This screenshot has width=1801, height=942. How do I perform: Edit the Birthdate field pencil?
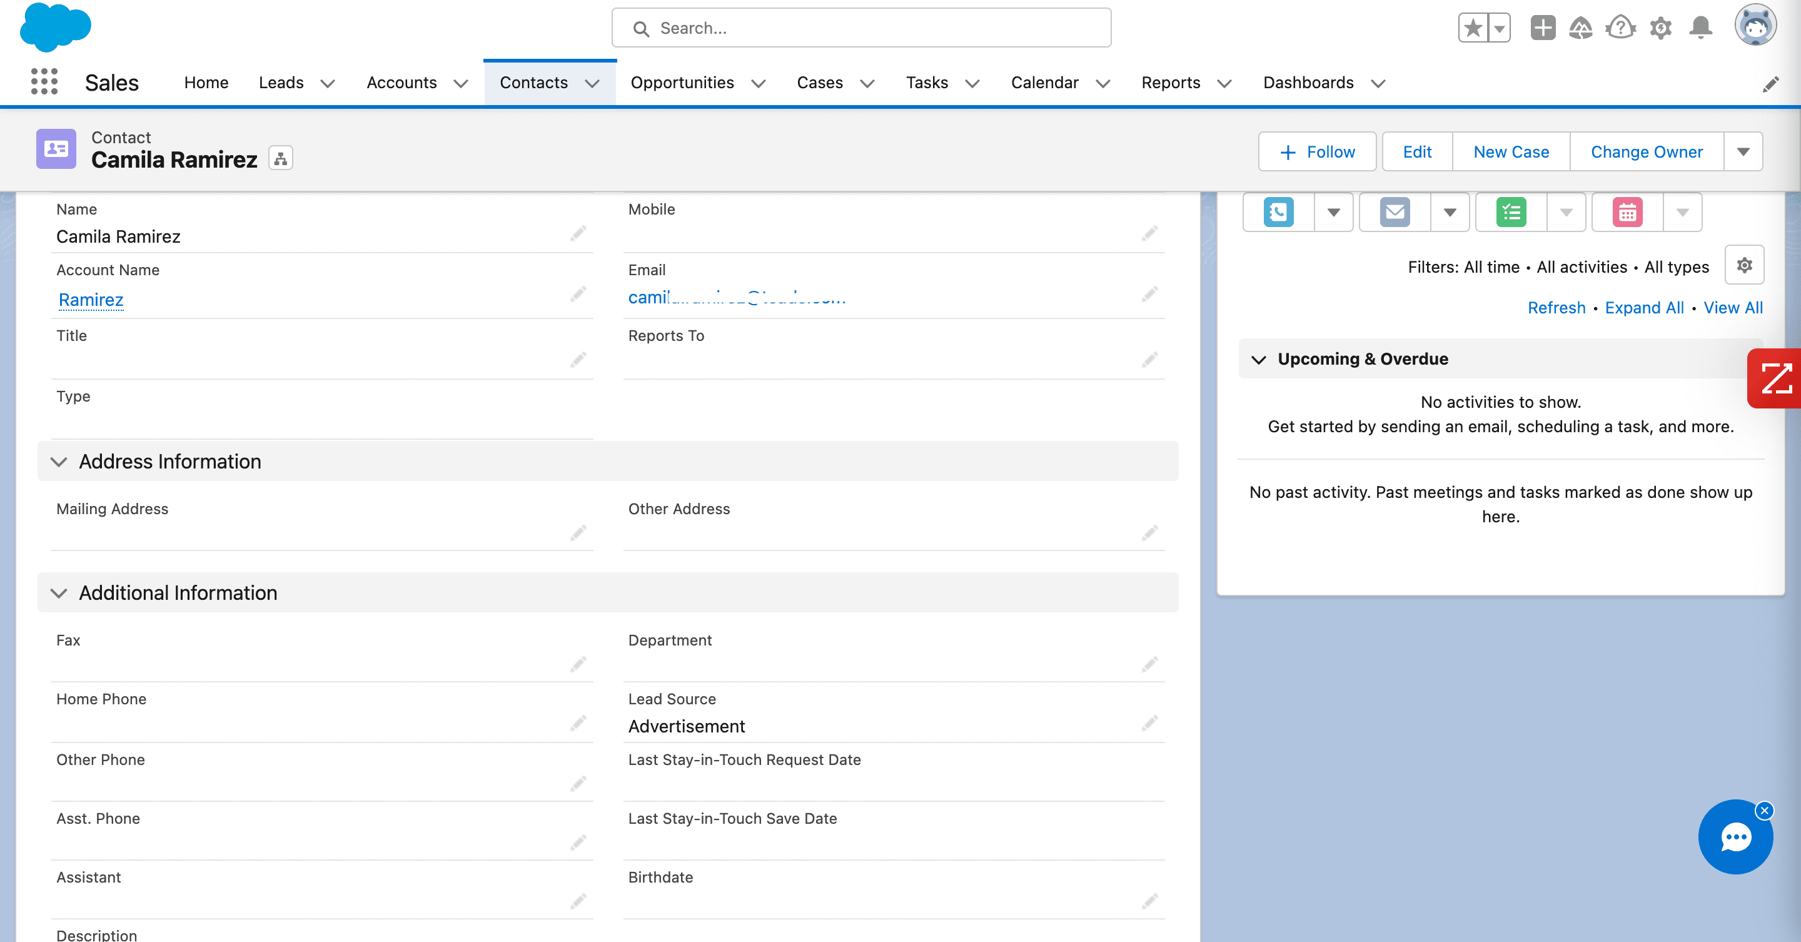point(1149,901)
